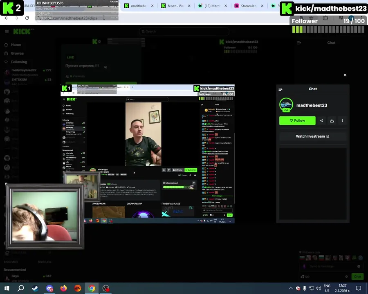The image size is (368, 294).
Task: Open network settings from tray icon
Action: point(312,288)
